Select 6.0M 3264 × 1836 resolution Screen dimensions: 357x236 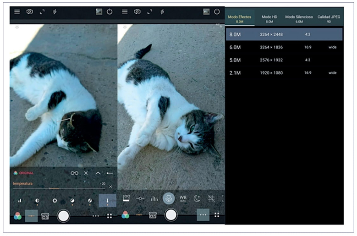[x=284, y=47]
